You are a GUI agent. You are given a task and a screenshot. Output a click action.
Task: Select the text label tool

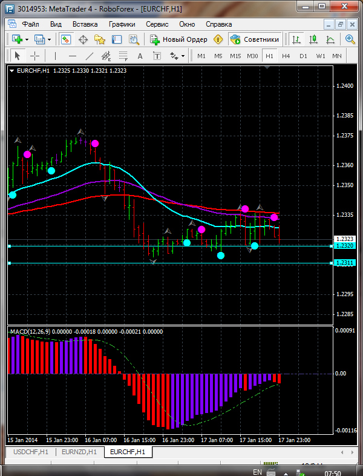tap(157, 56)
